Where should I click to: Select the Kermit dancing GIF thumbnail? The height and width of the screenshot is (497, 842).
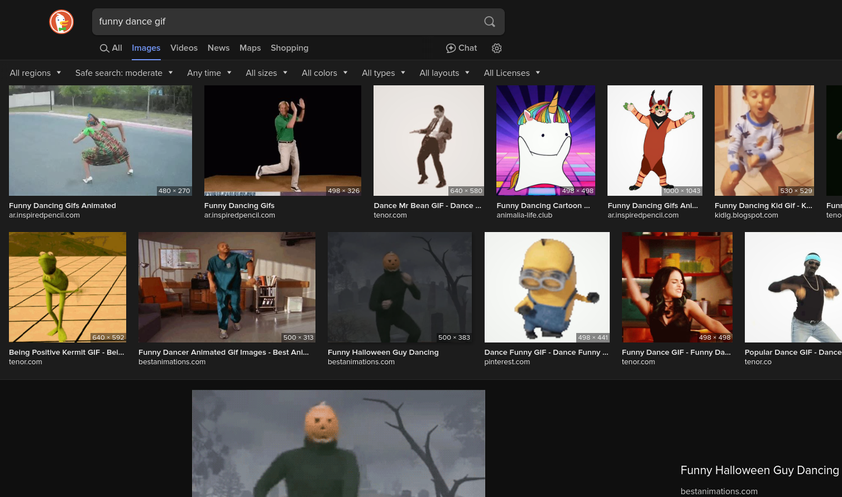pyautogui.click(x=67, y=287)
